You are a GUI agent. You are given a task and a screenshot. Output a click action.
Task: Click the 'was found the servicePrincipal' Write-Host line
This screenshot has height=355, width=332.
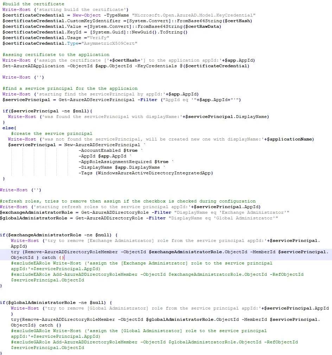pos(139,117)
